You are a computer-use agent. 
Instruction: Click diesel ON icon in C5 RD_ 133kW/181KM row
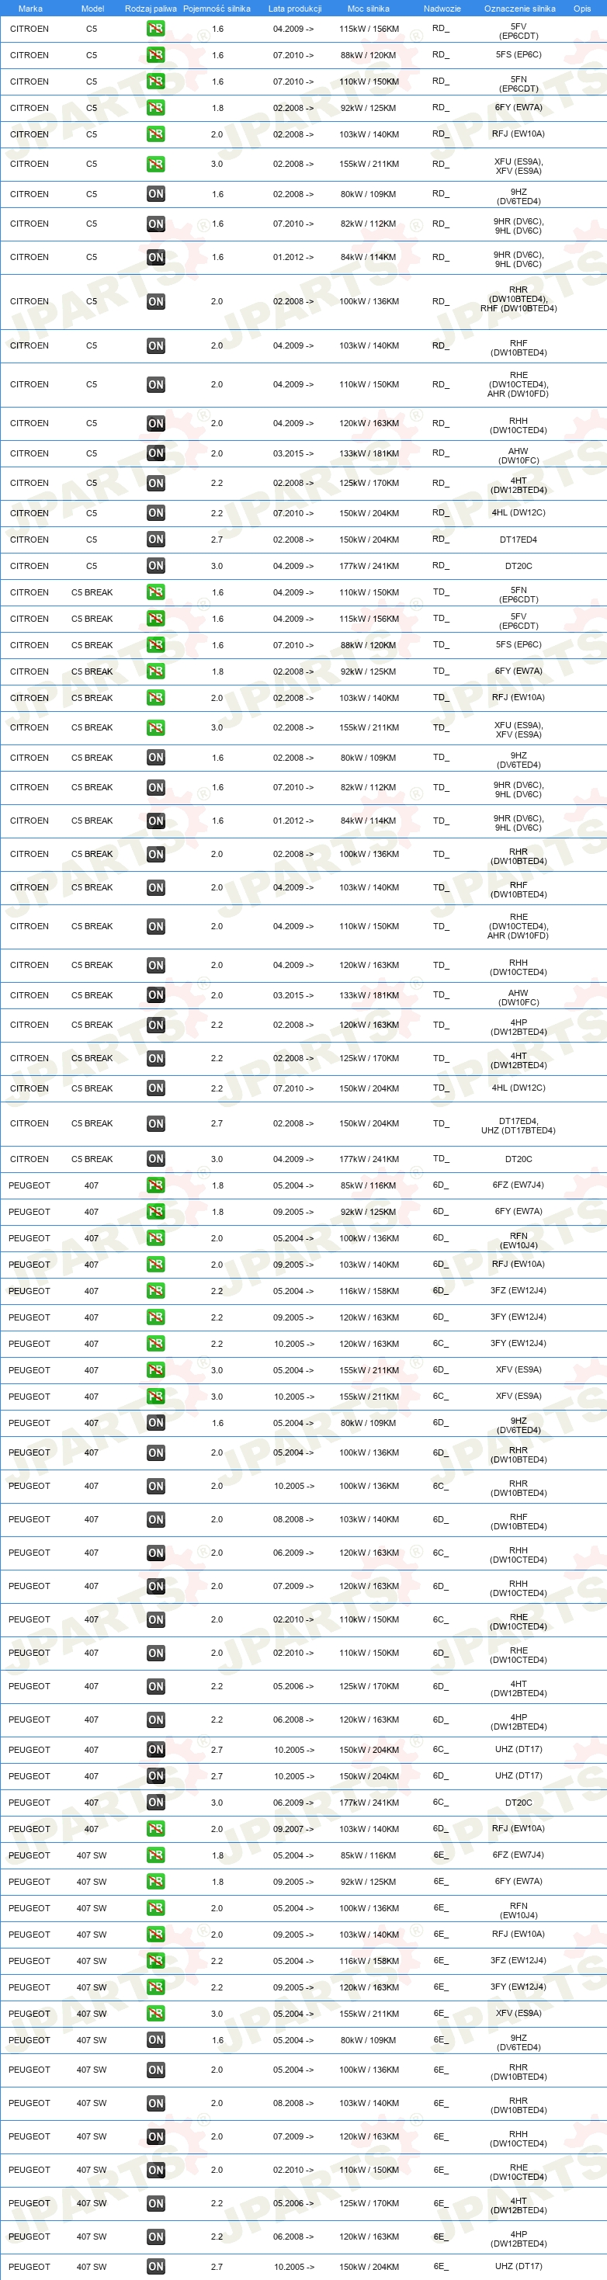pyautogui.click(x=156, y=453)
